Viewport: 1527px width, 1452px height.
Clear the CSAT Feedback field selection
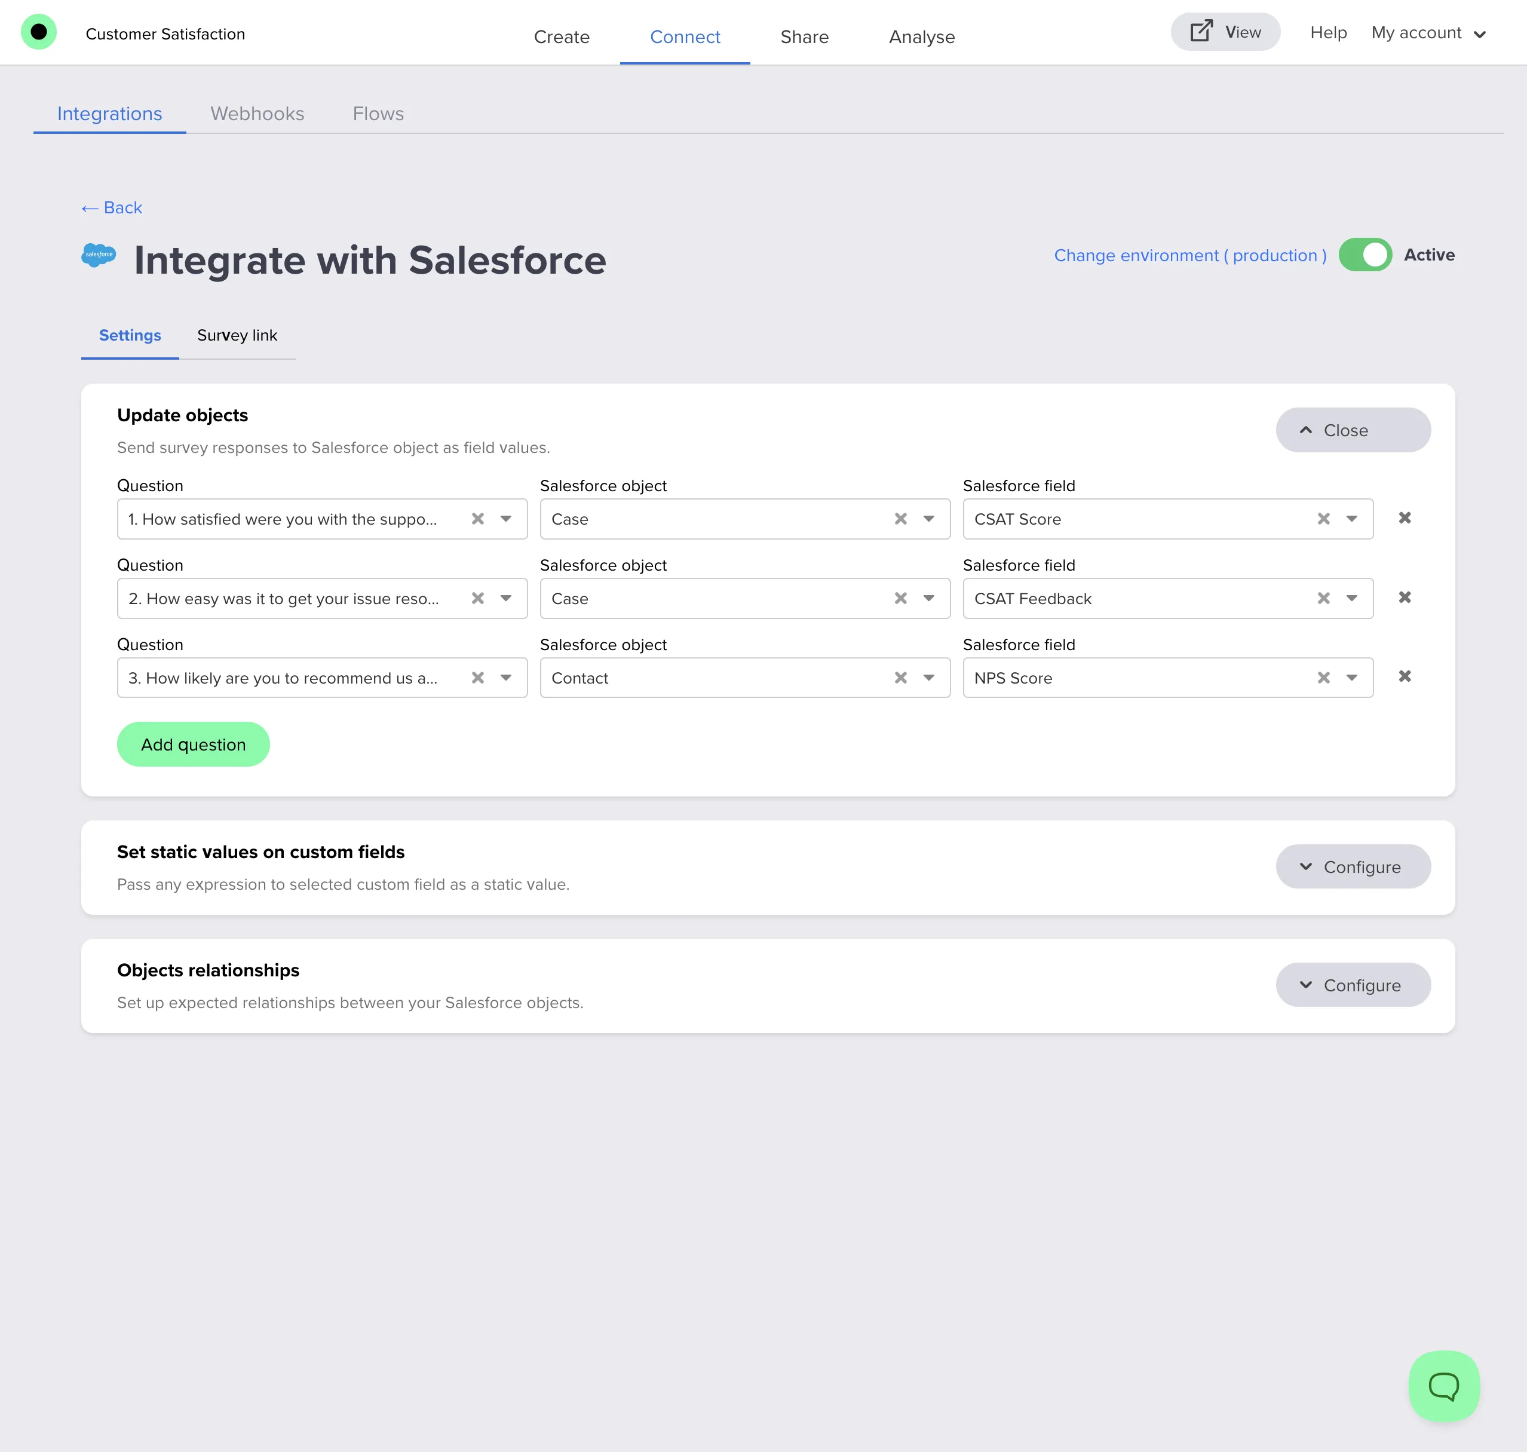coord(1323,598)
